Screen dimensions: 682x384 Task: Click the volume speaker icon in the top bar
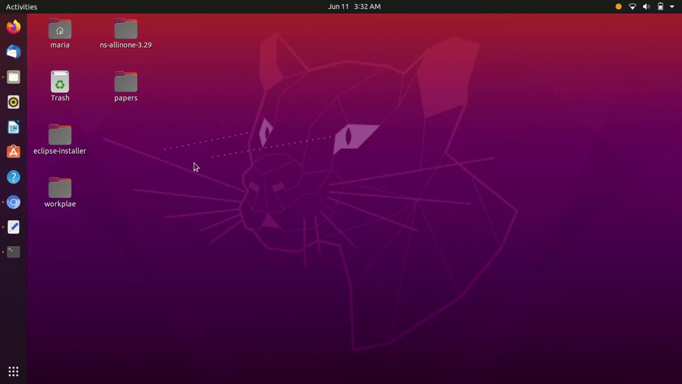tap(646, 6)
